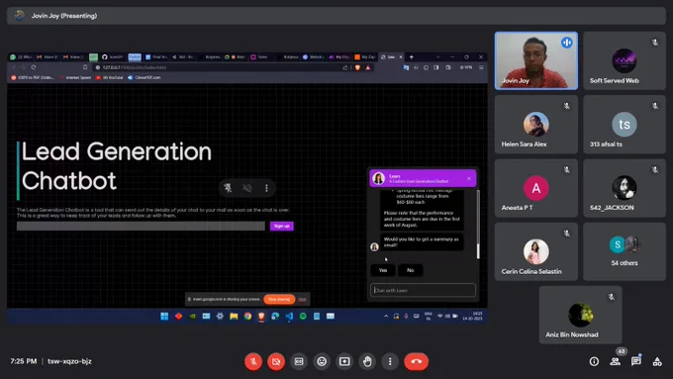Turn on the camera in Meet
The width and height of the screenshot is (673, 379).
click(x=276, y=361)
